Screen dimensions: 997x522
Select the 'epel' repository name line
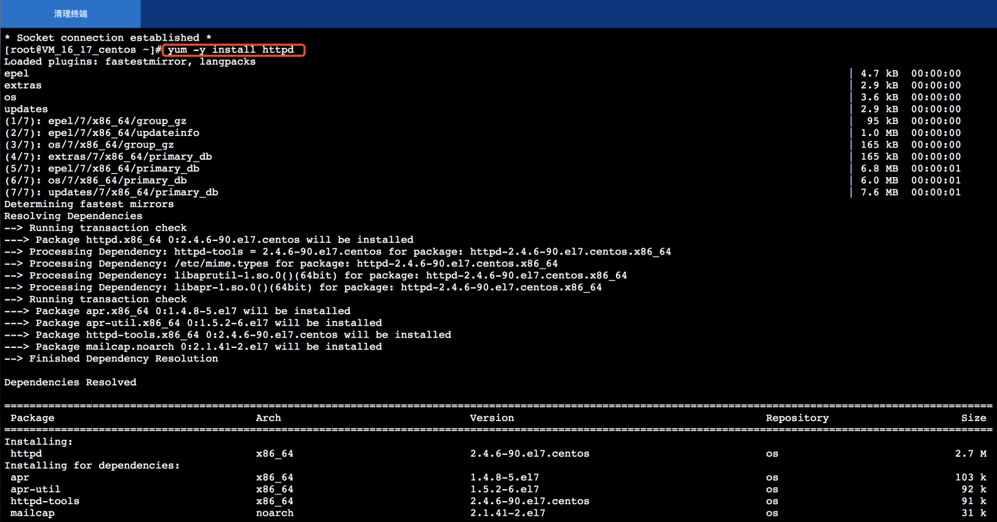[17, 73]
